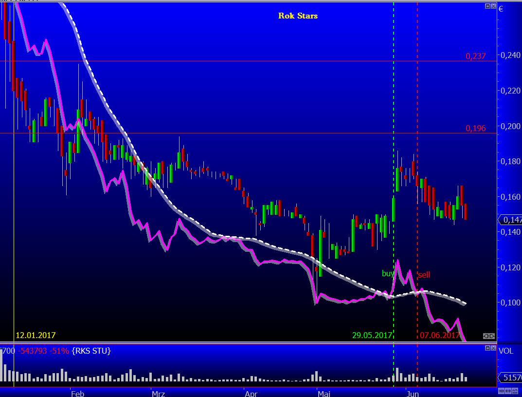Click the 29.05.2017 green date label
The width and height of the screenshot is (522, 397).
[x=373, y=335]
